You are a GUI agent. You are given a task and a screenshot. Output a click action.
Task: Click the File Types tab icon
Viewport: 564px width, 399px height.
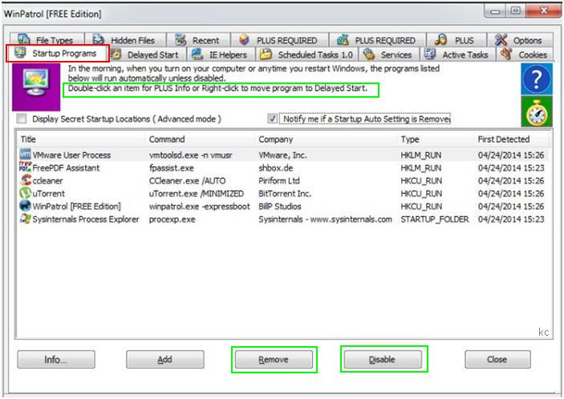24,40
